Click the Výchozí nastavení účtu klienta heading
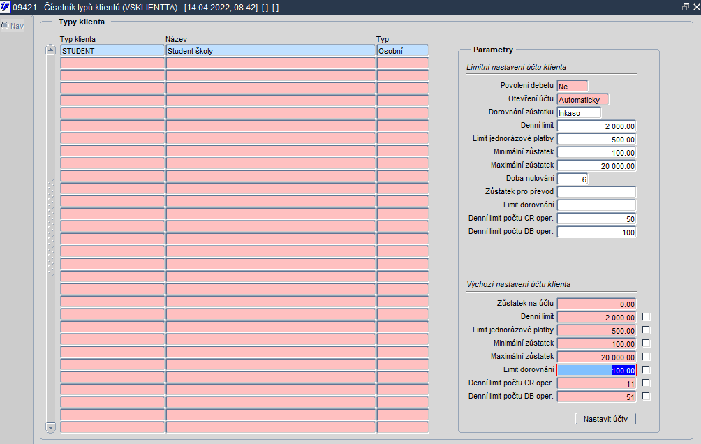 coord(519,284)
